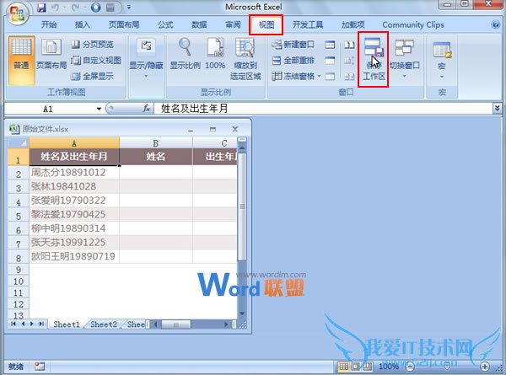The width and height of the screenshot is (506, 375).
Task: Select column B header
Action: point(156,143)
